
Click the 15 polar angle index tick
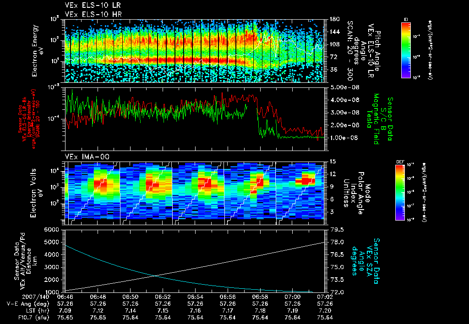[x=333, y=162]
